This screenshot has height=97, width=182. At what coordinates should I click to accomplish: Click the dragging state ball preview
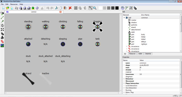[x=98, y=27]
